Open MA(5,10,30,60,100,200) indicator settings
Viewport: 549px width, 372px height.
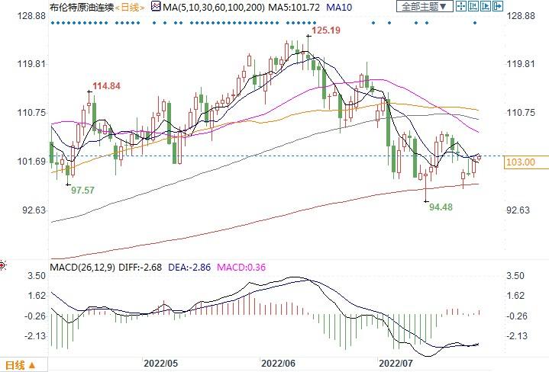pyautogui.click(x=214, y=7)
